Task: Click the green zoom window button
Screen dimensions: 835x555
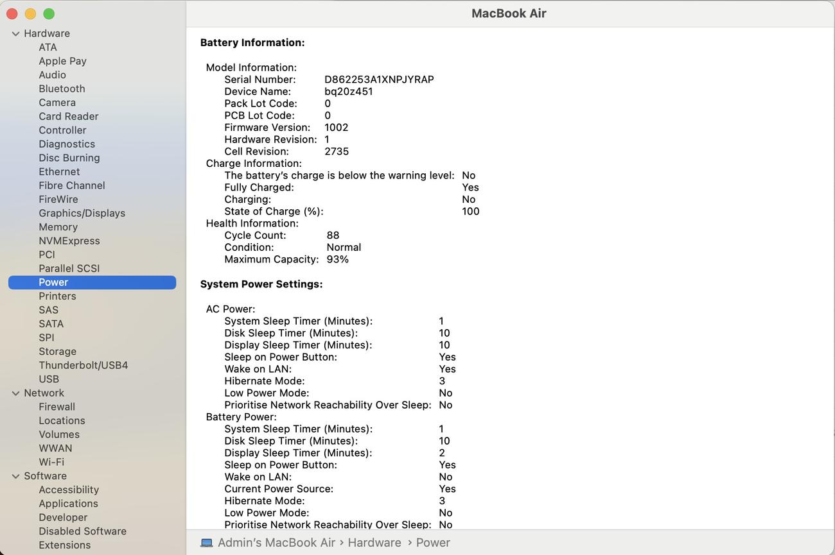Action: (49, 13)
